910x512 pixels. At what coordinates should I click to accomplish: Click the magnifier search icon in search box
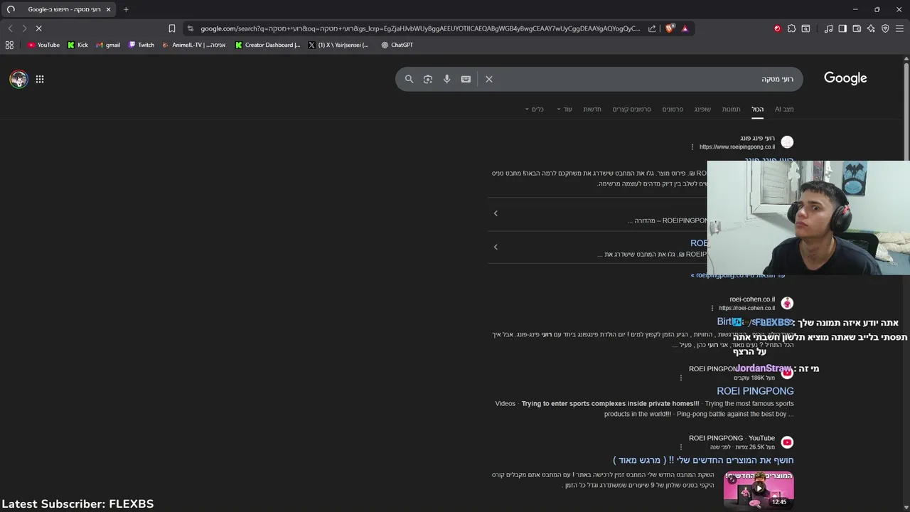[x=409, y=79]
